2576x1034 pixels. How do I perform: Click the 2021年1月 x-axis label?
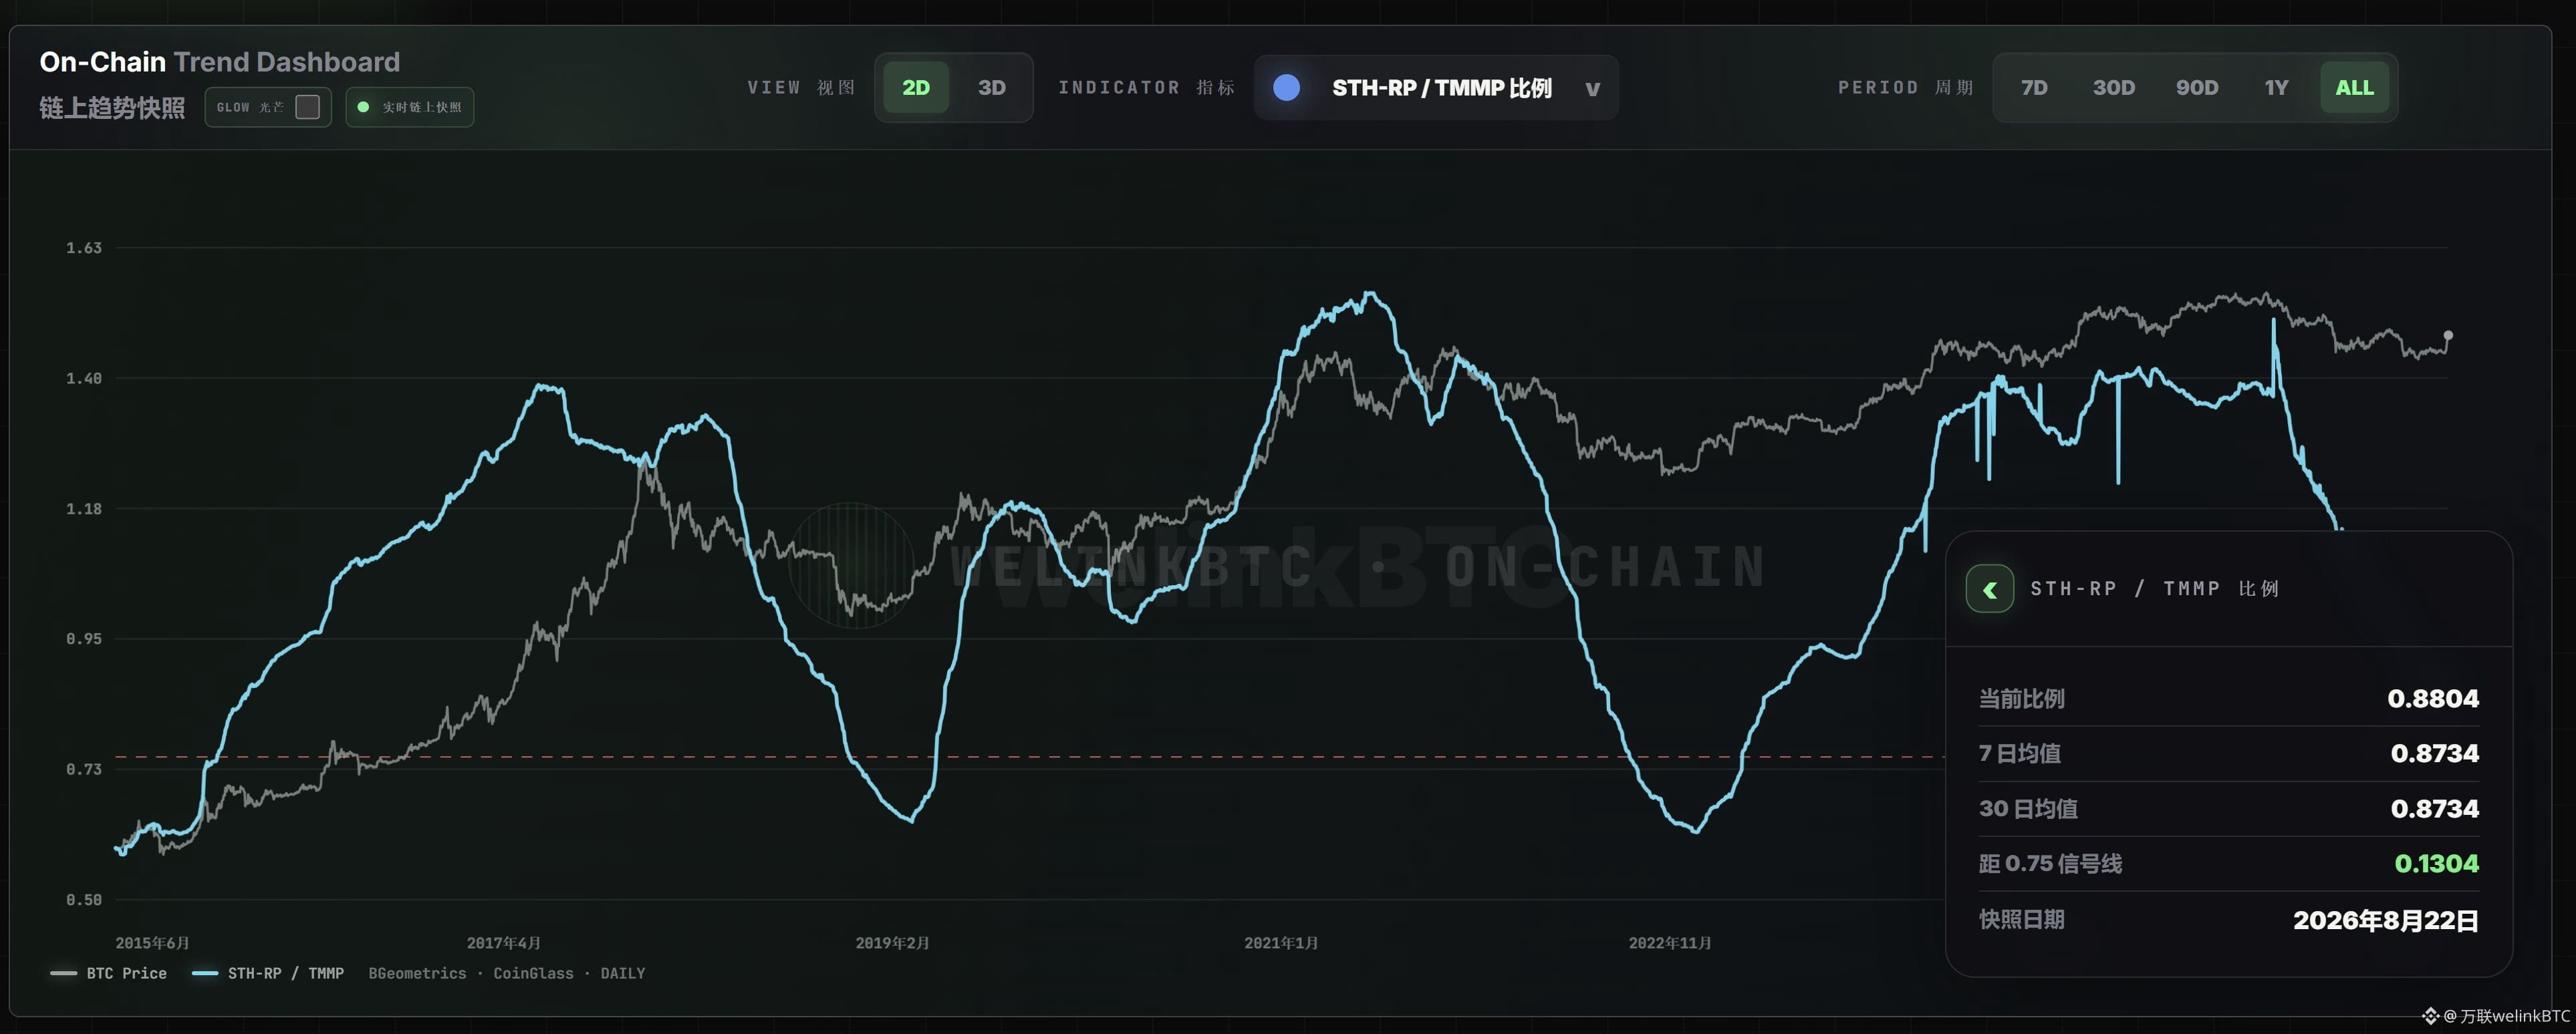(x=1281, y=943)
